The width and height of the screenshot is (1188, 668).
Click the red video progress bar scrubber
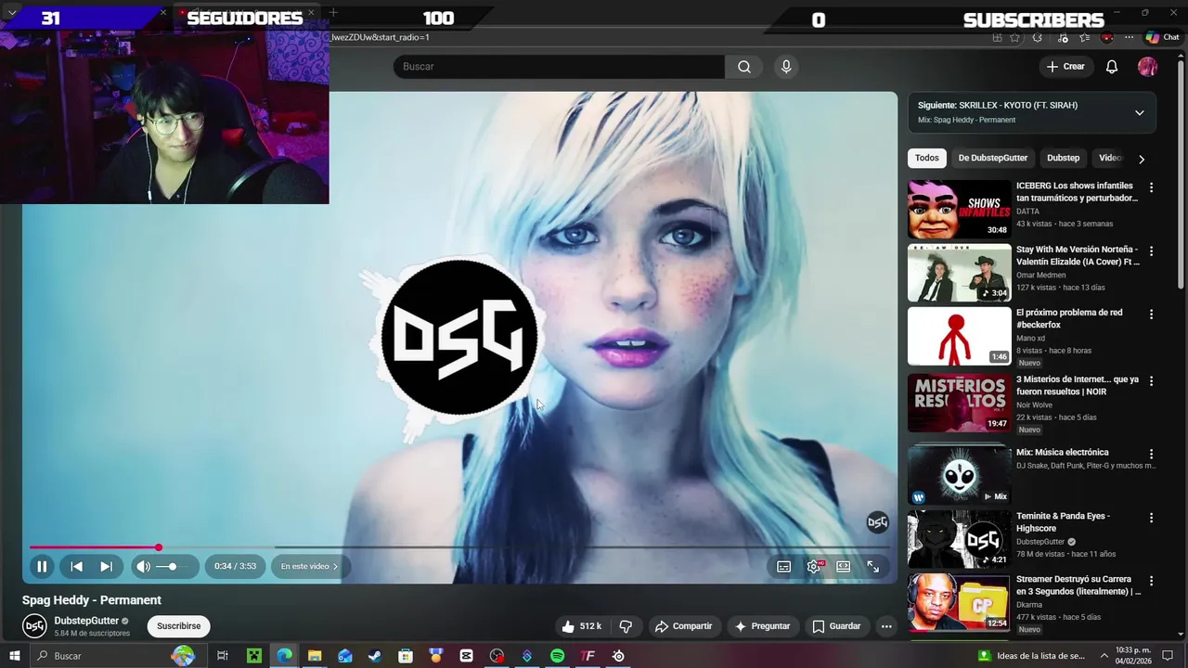(x=159, y=547)
